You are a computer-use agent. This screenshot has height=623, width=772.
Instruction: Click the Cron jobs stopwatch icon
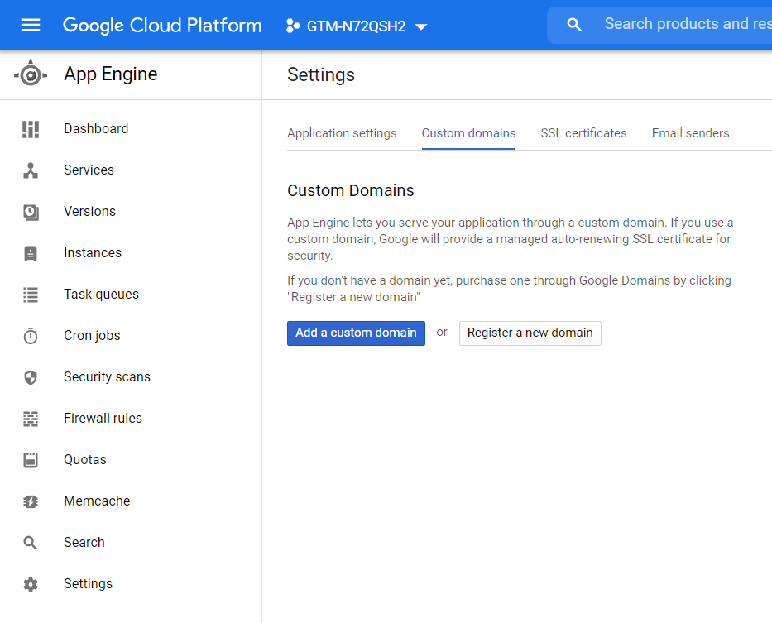tap(31, 336)
